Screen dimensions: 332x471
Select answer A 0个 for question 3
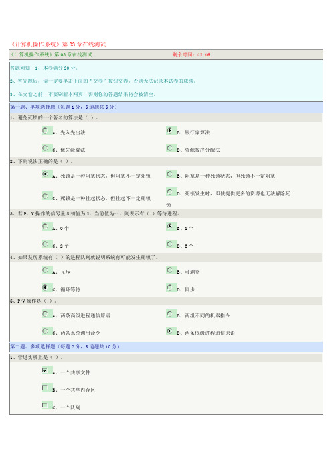(46, 227)
